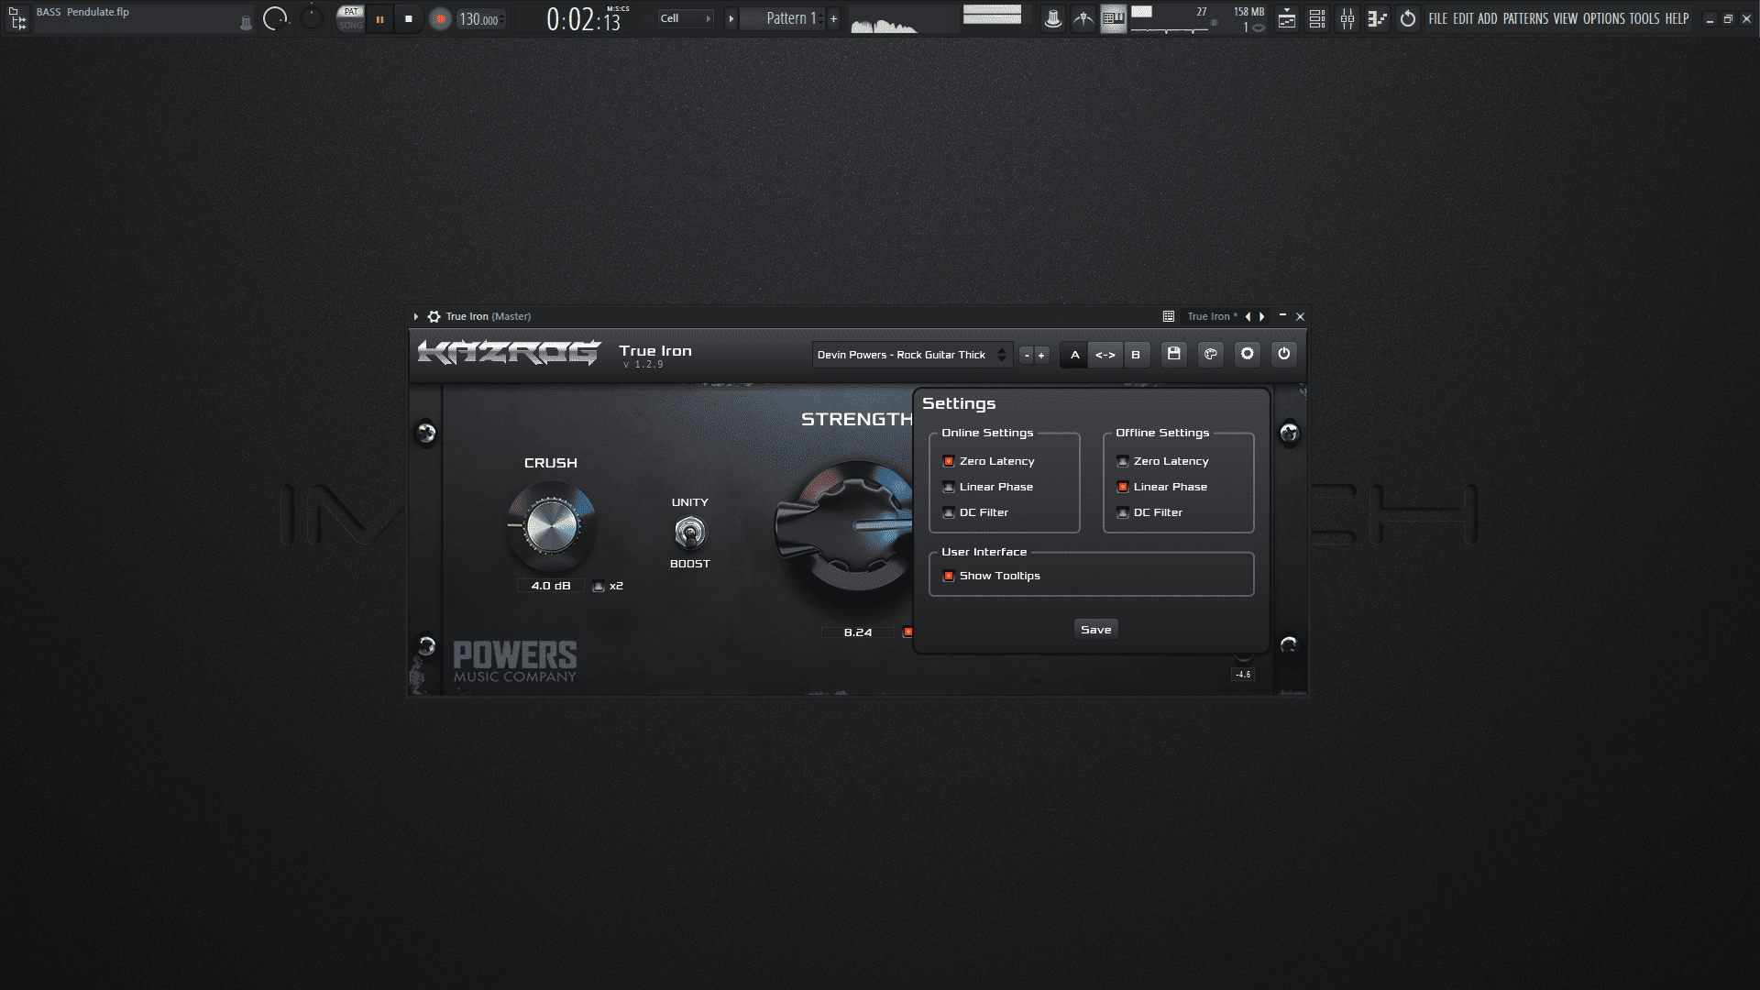Open the piano roll icon
This screenshot has height=990, width=1760.
(x=1377, y=18)
